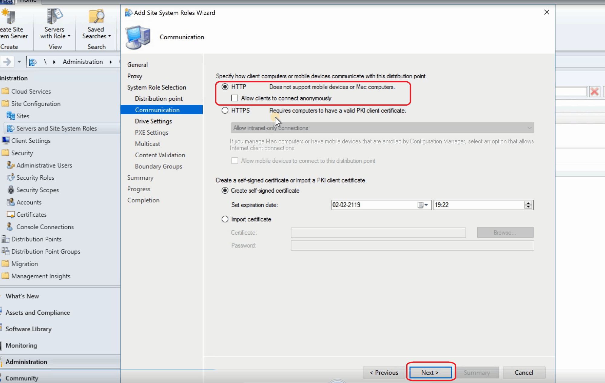Open the expiration date calendar dropdown
The image size is (605, 383).
[x=423, y=205]
